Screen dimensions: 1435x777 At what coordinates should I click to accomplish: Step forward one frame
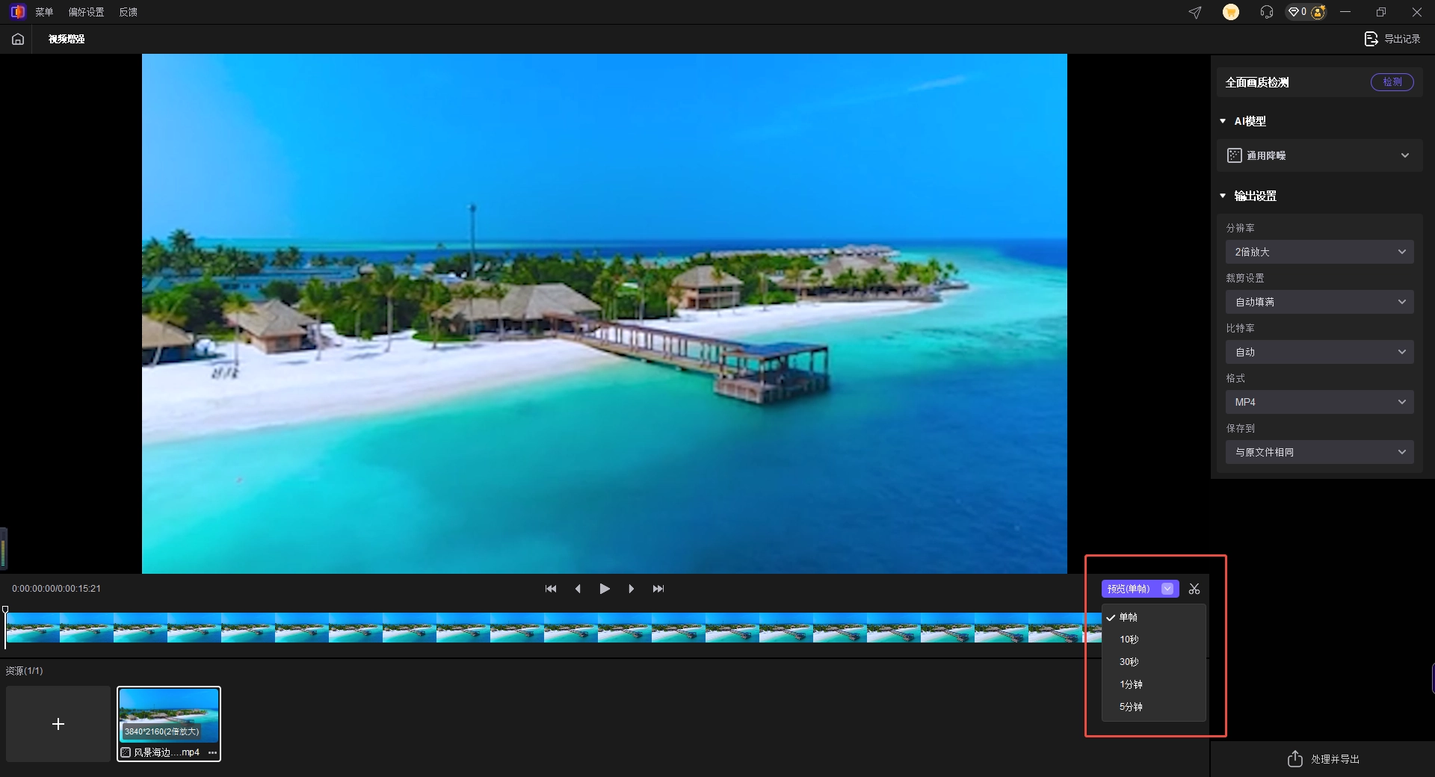tap(632, 589)
